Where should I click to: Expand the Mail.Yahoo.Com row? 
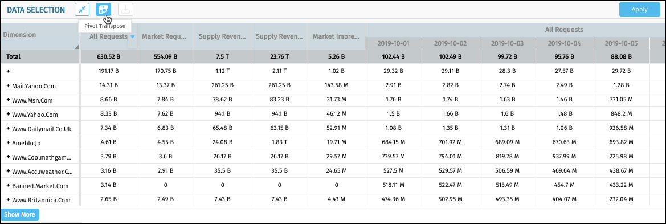(8, 86)
